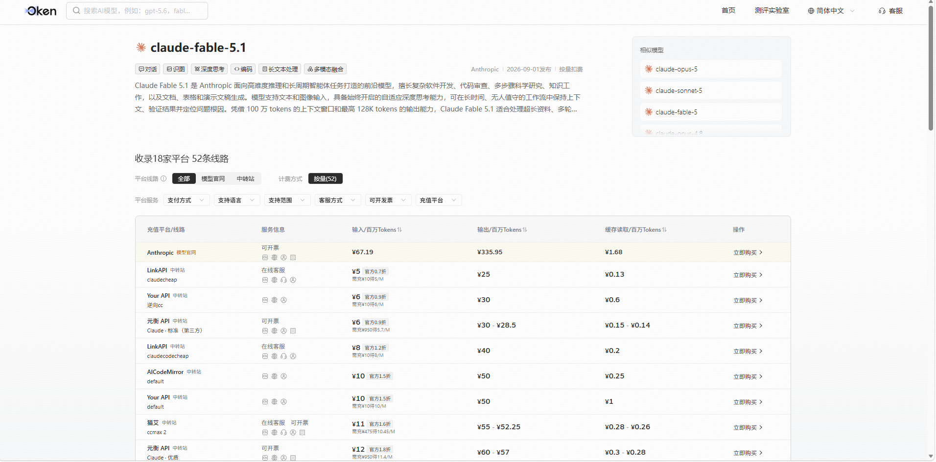Click the 识图 capability tag

click(175, 69)
